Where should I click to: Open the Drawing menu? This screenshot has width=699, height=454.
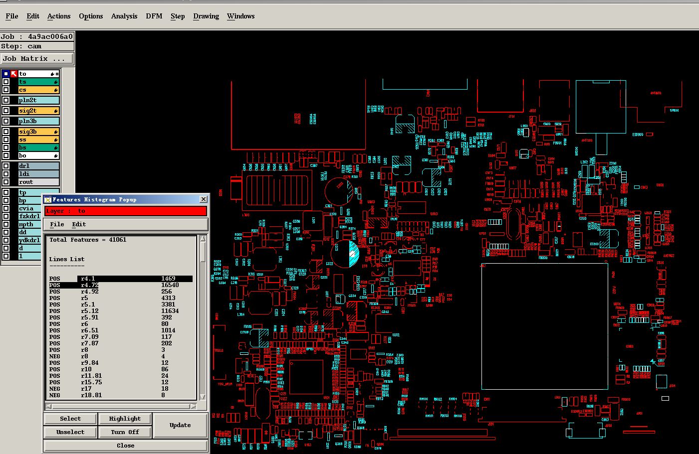[x=206, y=16]
